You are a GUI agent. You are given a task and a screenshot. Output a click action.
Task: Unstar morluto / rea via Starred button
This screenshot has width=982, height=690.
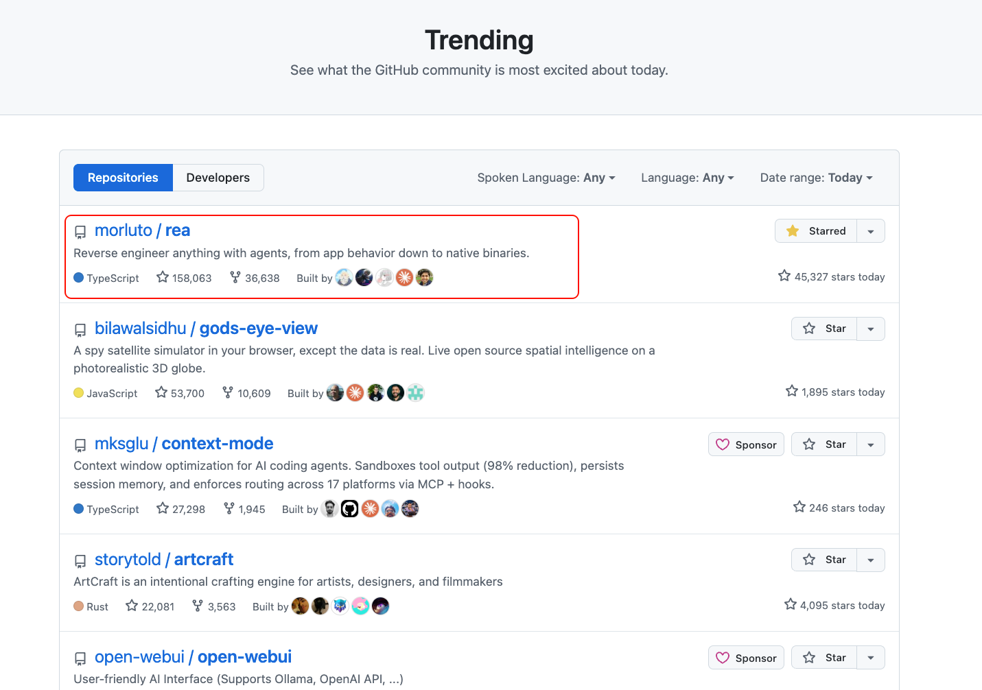[816, 231]
